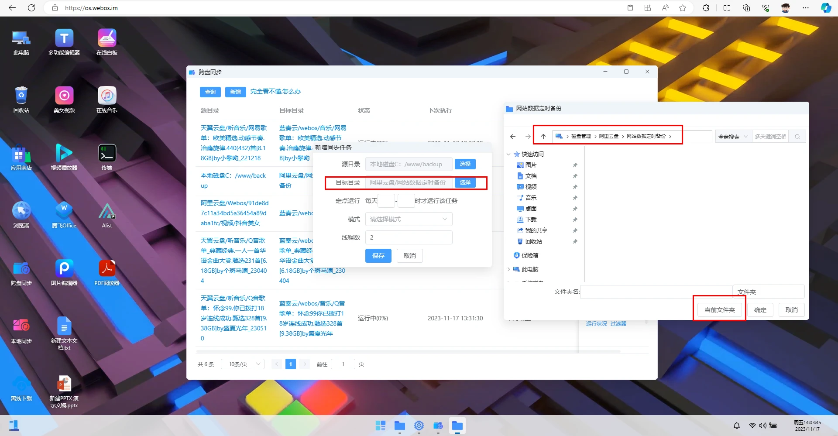This screenshot has width=838, height=436.
Task: Click the search magnifier in file picker
Action: point(797,137)
